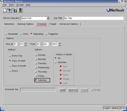This screenshot has width=127, height=111.
Task: Select the Days of month method
Action: pyautogui.click(x=17, y=66)
